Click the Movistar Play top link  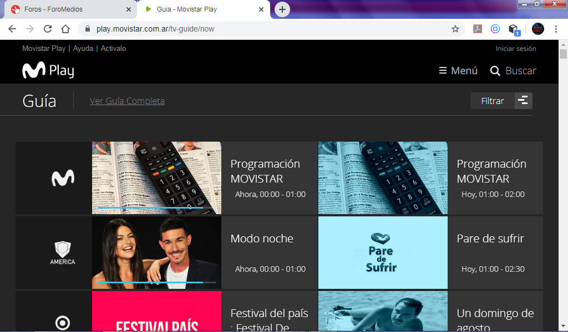44,48
